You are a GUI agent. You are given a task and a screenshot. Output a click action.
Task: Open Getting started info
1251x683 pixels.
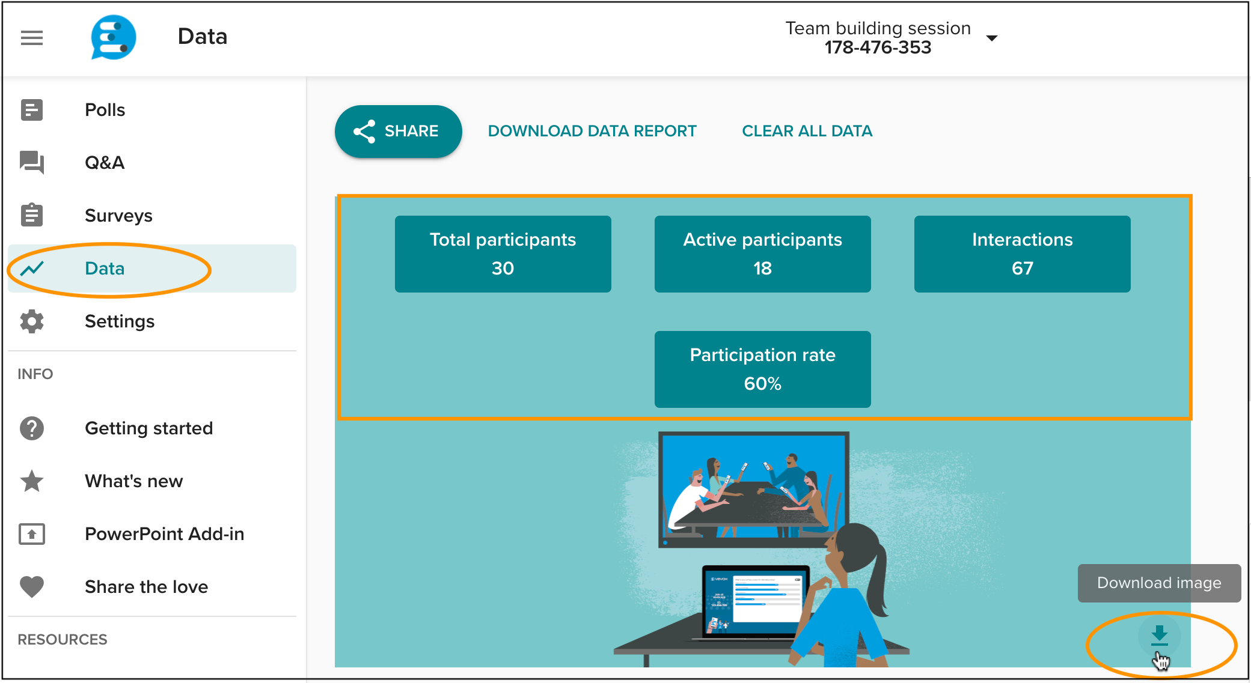tap(152, 428)
